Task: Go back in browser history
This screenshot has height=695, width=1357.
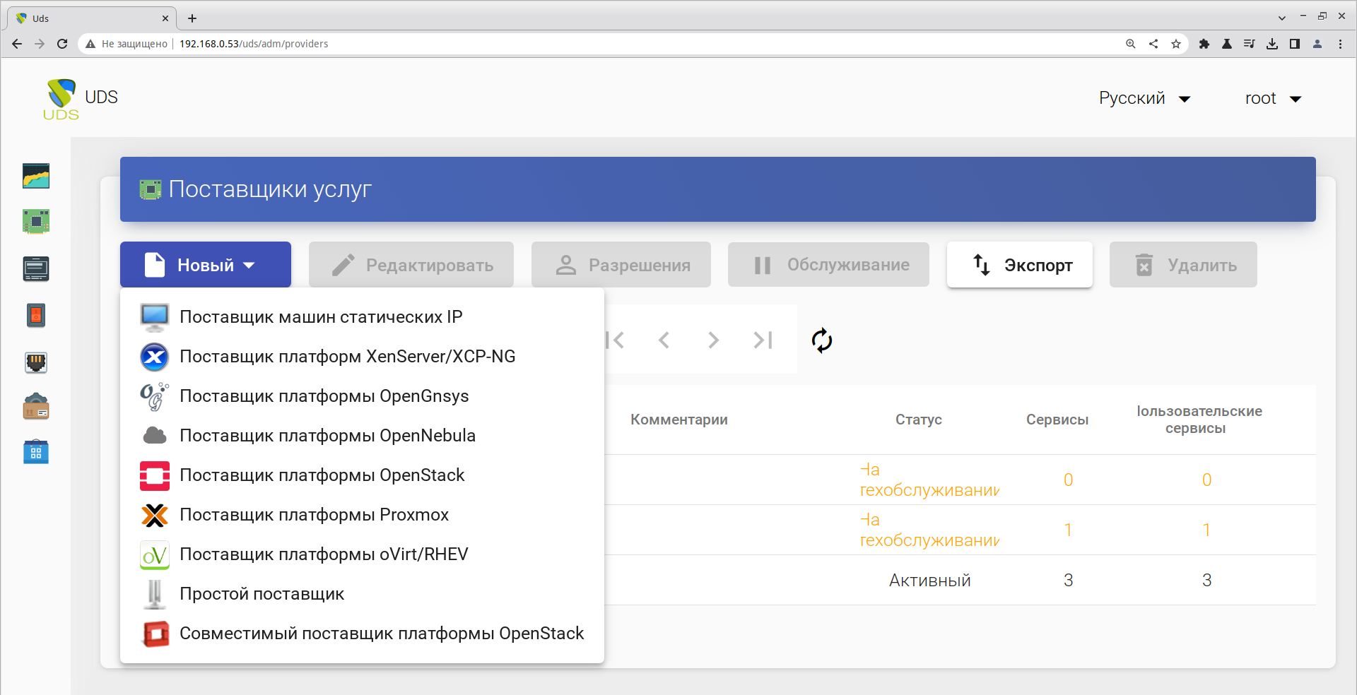Action: pyautogui.click(x=17, y=44)
